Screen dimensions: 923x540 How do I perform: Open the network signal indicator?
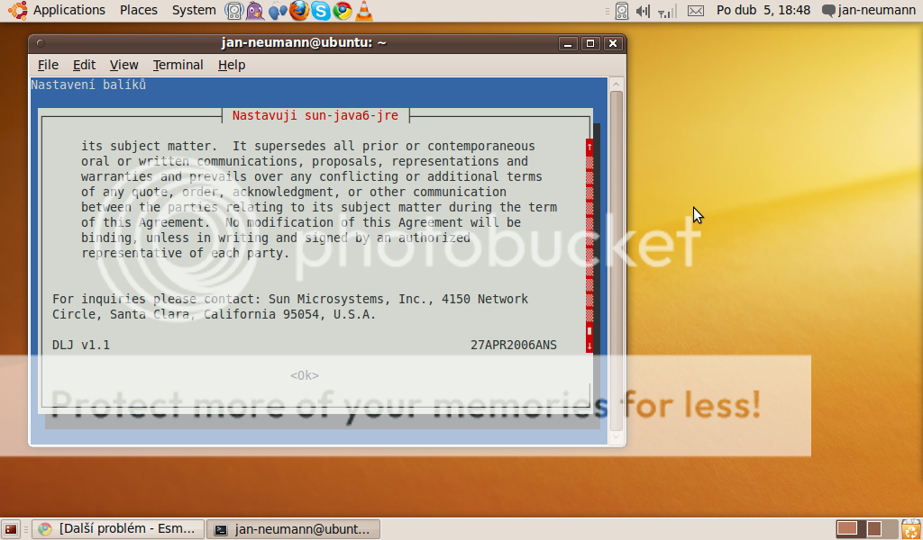coord(667,11)
